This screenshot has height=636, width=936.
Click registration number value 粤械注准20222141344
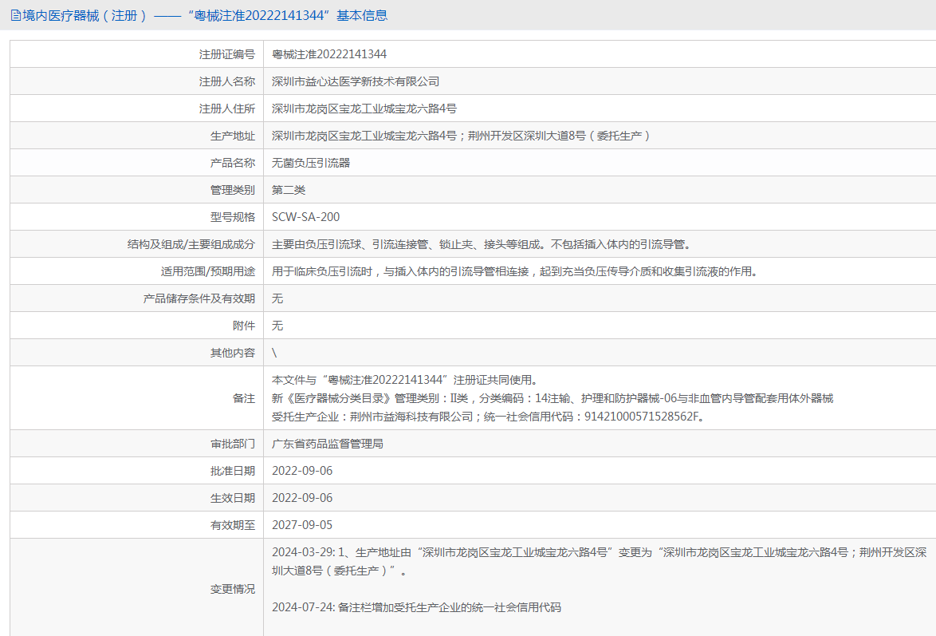[x=329, y=54]
